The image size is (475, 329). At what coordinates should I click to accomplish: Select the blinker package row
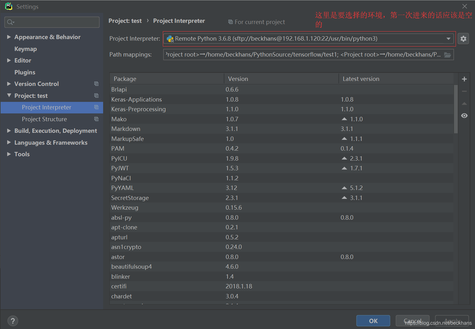pyautogui.click(x=282, y=277)
